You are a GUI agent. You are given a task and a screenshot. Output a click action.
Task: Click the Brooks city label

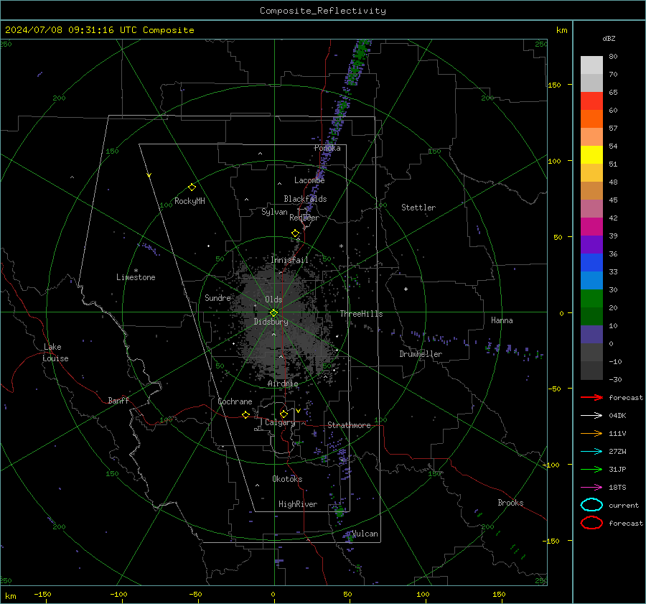[x=510, y=503]
